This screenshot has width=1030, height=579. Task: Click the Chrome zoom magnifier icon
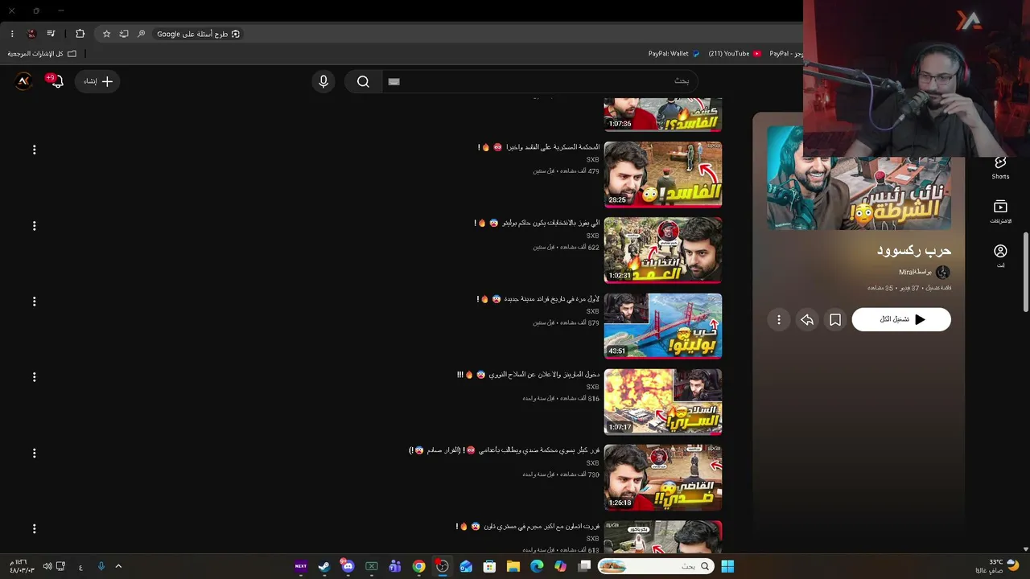[142, 34]
